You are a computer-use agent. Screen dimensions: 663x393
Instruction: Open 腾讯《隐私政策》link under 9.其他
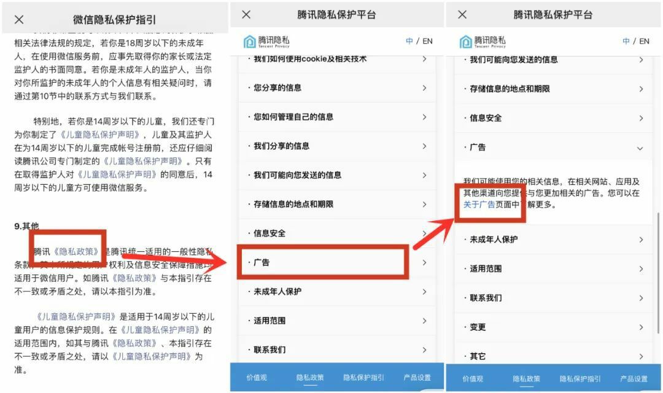point(77,252)
